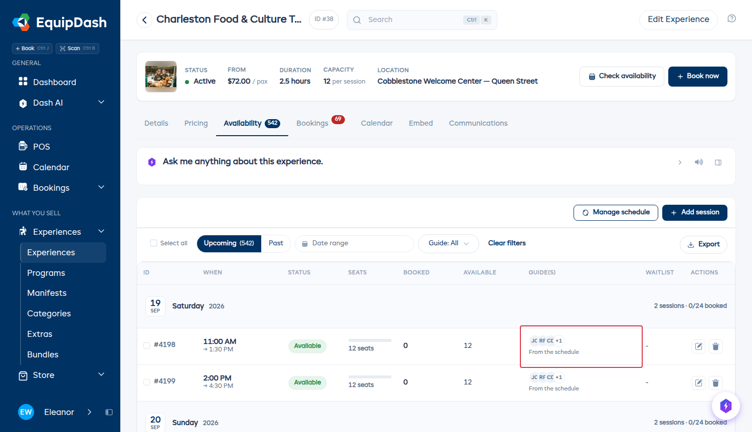Tick the Select all checkbox
Image resolution: width=752 pixels, height=432 pixels.
point(154,243)
